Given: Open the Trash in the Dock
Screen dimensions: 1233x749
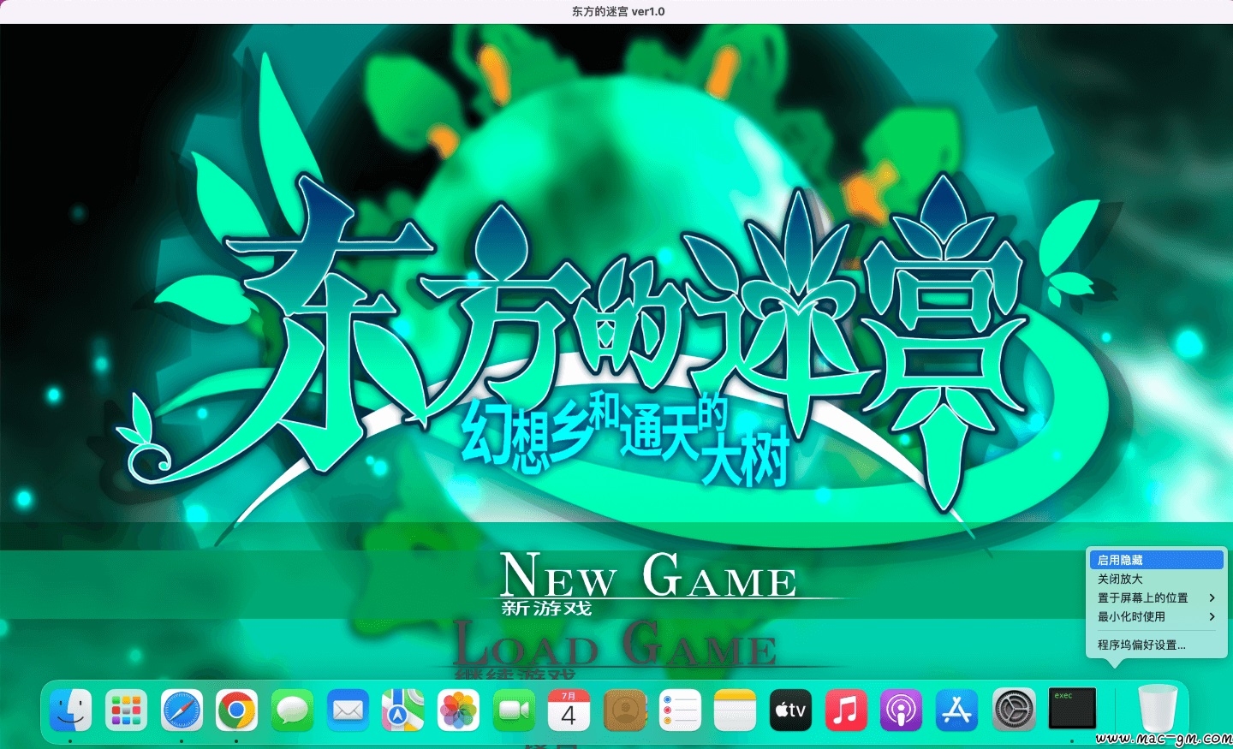Looking at the screenshot, I should (1158, 710).
